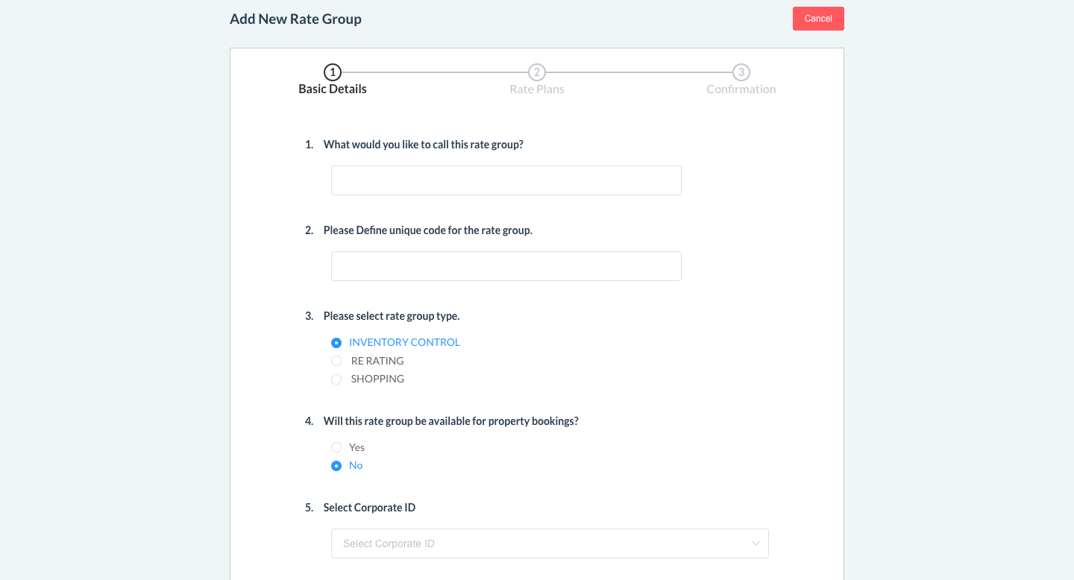Image resolution: width=1074 pixels, height=580 pixels.
Task: Click the SHOPPING label text
Action: [x=377, y=379]
